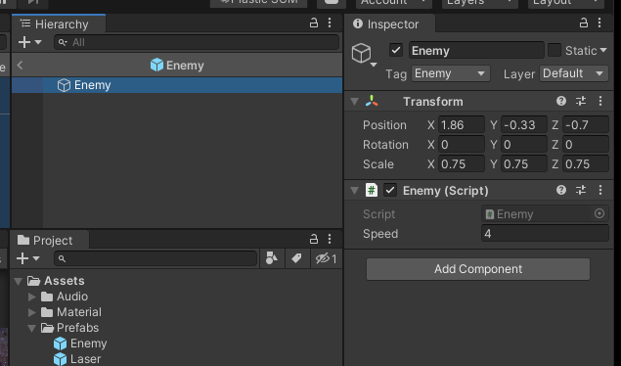Open the Project create dropdown arrow
621x366 pixels.
point(36,258)
